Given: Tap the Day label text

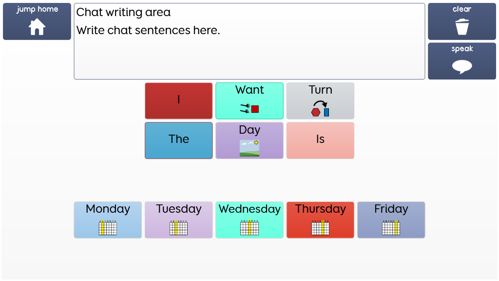Looking at the screenshot, I should 249,130.
